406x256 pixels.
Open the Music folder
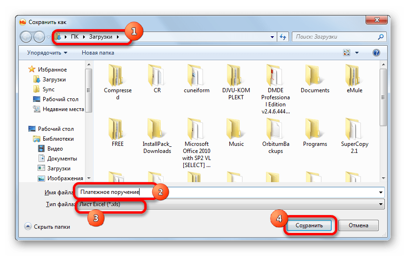click(x=236, y=132)
